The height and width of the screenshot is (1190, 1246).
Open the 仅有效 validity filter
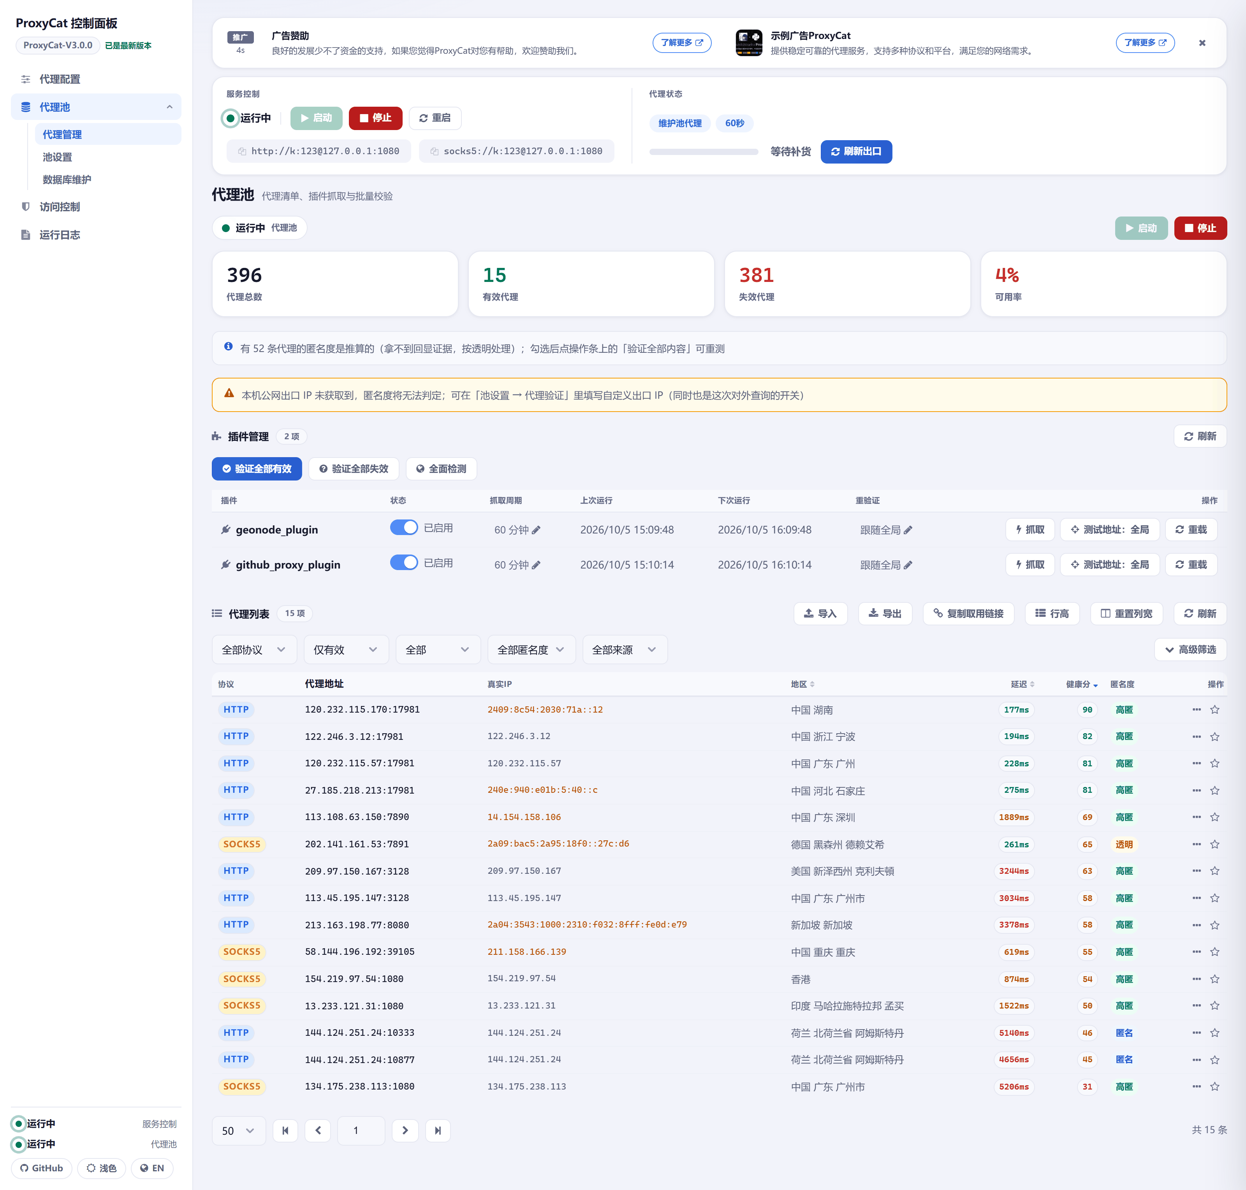(346, 650)
